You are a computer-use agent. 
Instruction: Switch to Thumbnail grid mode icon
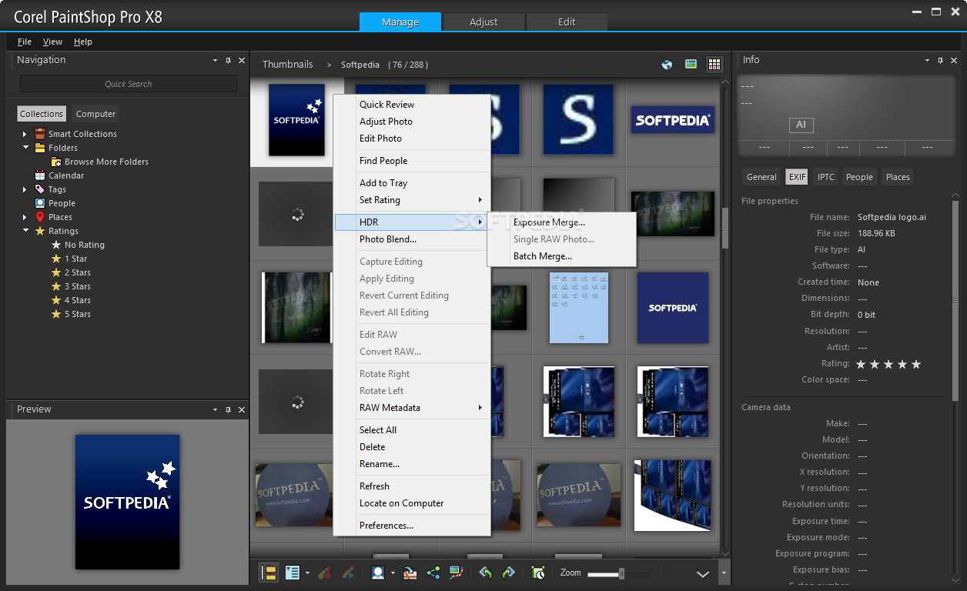coord(714,65)
